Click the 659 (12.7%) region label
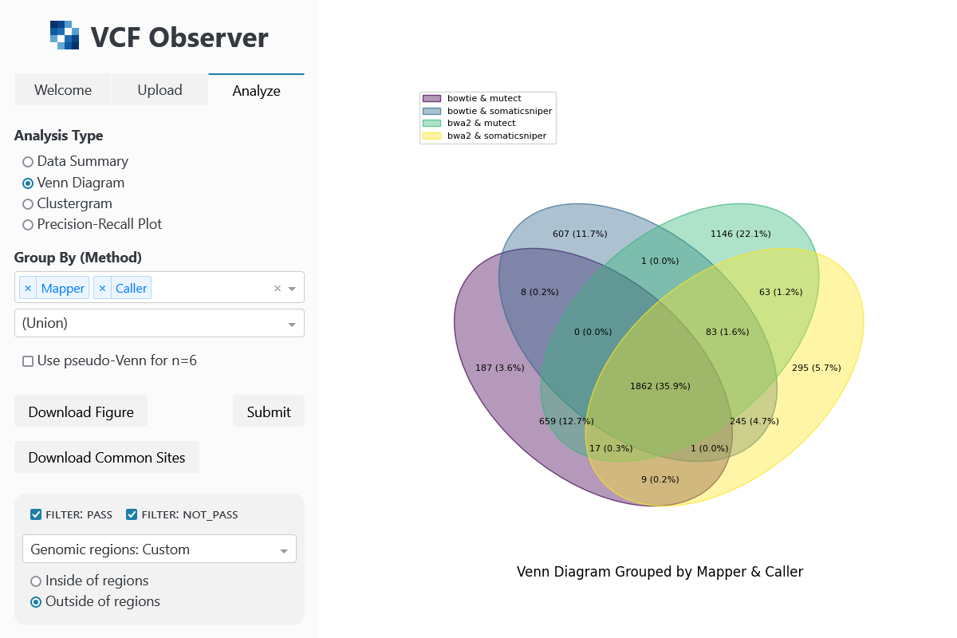The width and height of the screenshot is (957, 638). (566, 421)
